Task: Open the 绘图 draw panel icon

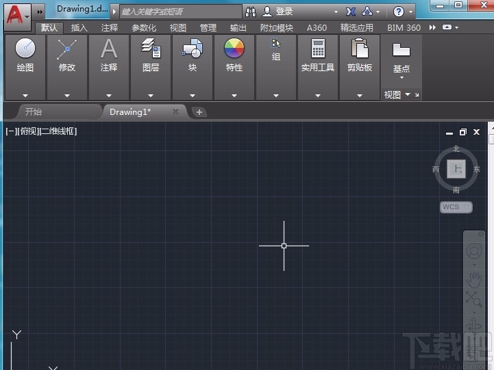Action: coord(25,48)
